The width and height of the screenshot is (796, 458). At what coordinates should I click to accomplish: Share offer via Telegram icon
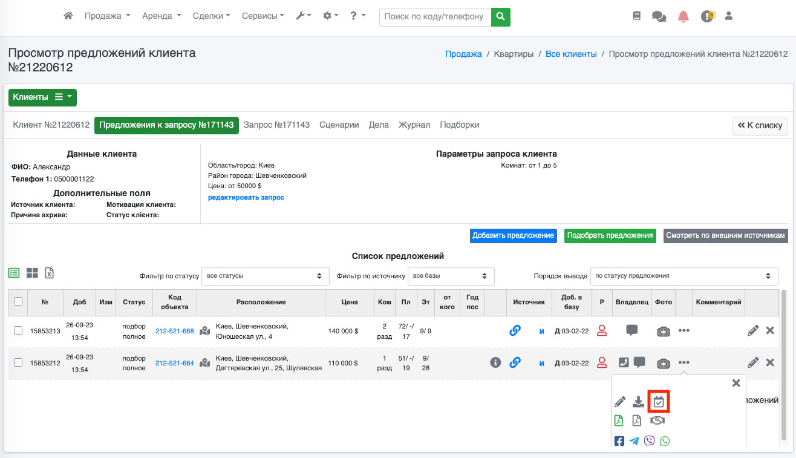[x=634, y=441]
